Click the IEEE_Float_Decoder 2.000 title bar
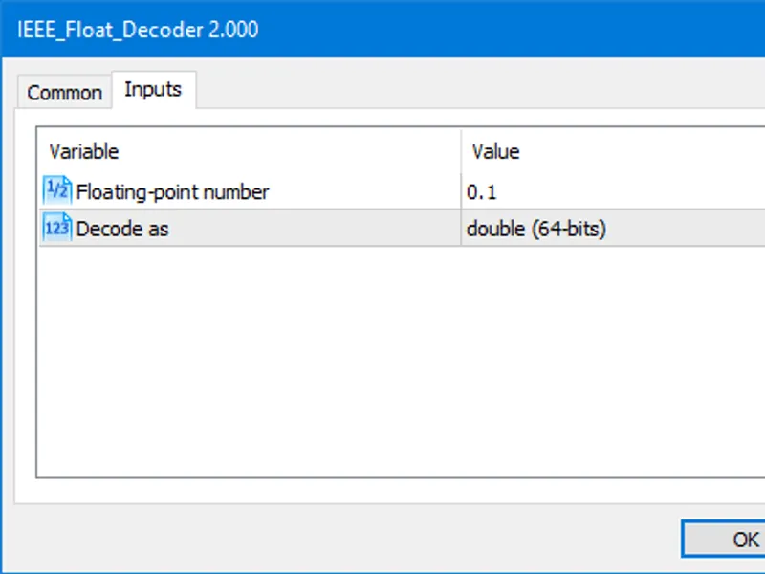Viewport: 765px width, 574px height. pyautogui.click(x=382, y=30)
